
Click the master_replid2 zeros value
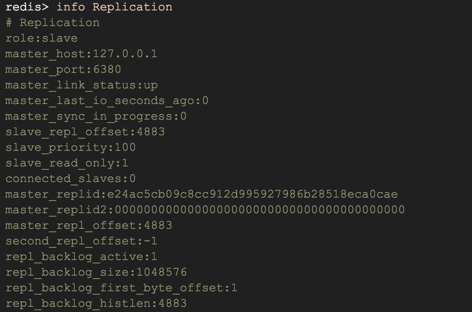pyautogui.click(x=260, y=210)
